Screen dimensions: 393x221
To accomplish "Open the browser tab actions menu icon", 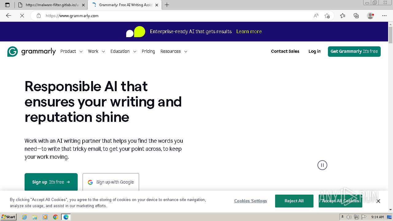I will (x=7, y=5).
